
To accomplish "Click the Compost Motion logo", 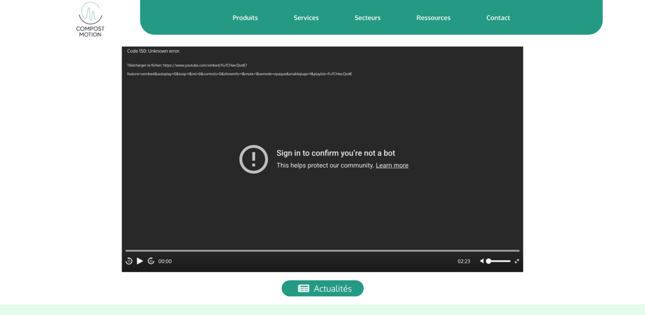I will (90, 19).
